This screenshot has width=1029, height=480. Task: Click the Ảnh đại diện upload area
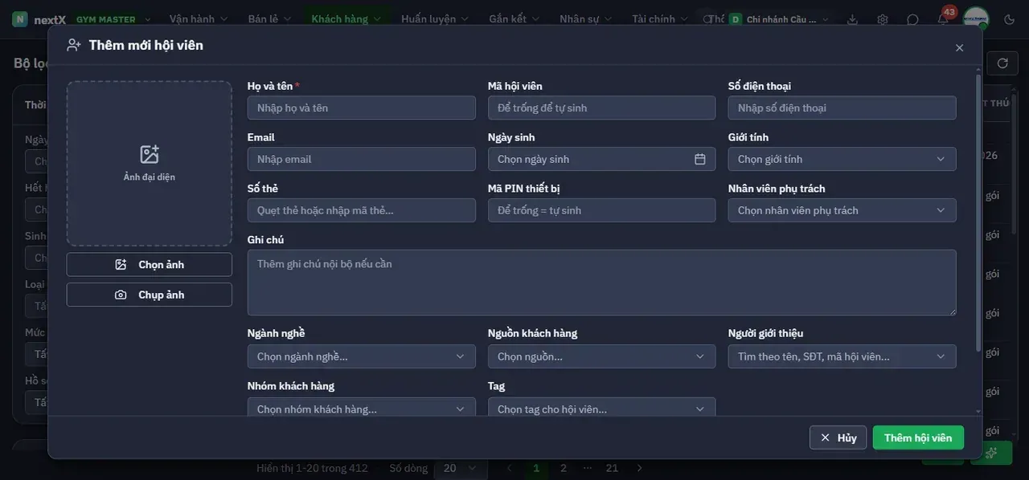pos(150,164)
